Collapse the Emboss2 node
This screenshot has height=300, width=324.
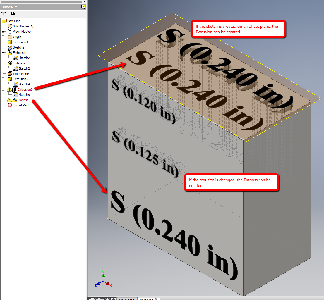(3, 63)
